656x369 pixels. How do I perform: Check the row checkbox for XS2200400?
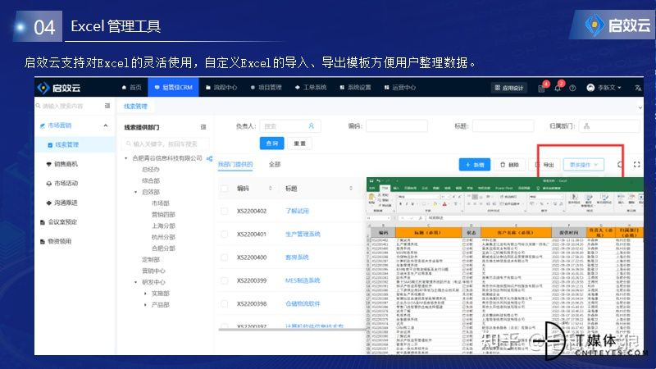tap(224, 257)
